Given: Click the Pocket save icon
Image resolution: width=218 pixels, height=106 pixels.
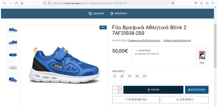Looking at the screenshot, I should tap(196, 3).
